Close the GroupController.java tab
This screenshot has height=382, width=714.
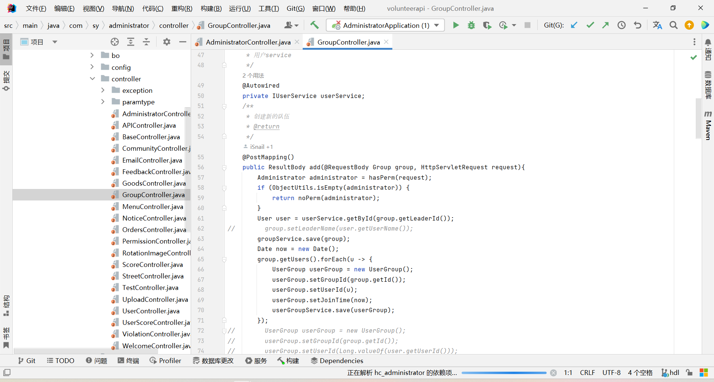(x=386, y=42)
